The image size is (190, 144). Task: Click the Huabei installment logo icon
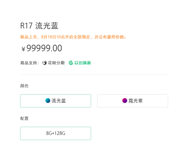[44, 63]
